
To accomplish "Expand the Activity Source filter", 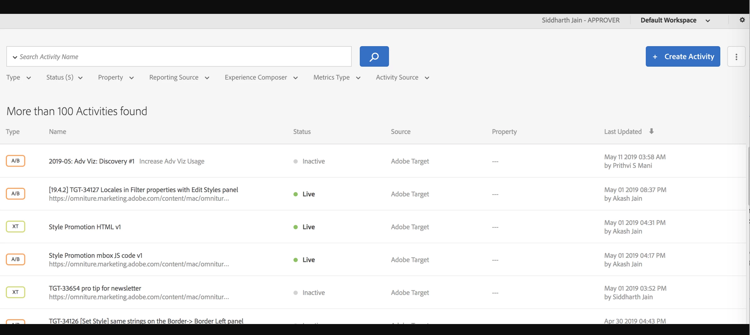I will coord(402,77).
